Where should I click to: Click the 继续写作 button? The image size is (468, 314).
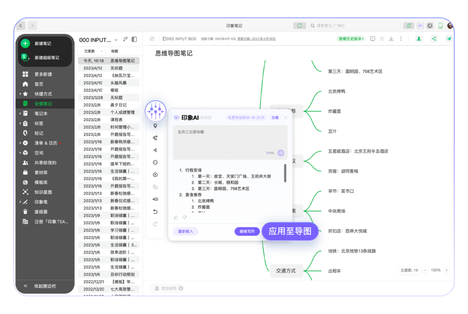247,231
